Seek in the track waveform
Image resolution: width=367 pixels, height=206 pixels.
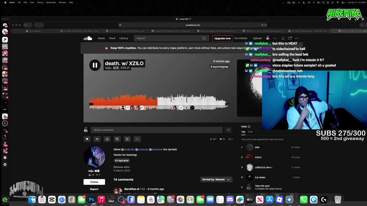click(159, 102)
